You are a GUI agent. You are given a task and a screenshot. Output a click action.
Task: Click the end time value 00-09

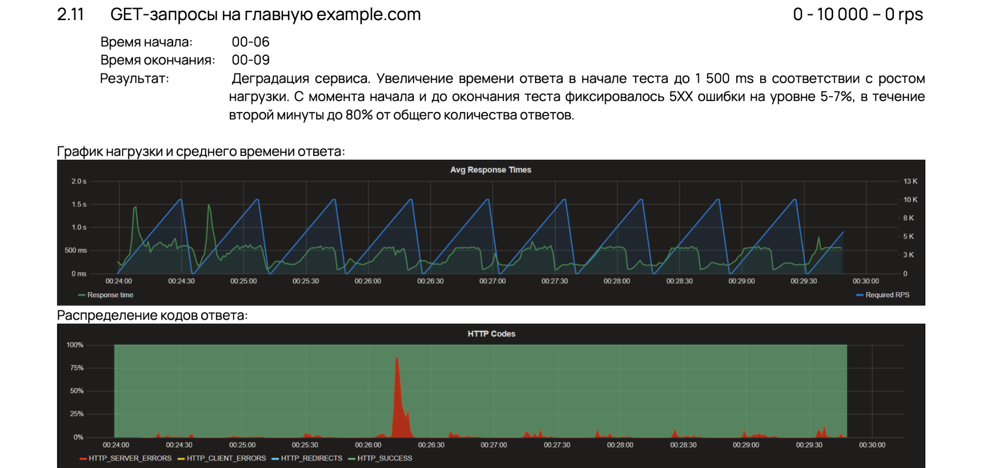(x=250, y=60)
